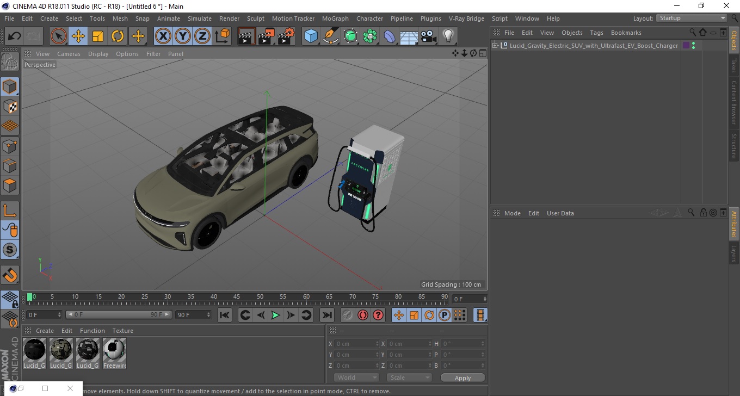740x396 pixels.
Task: Open Edit Render Settings icon
Action: (286, 36)
